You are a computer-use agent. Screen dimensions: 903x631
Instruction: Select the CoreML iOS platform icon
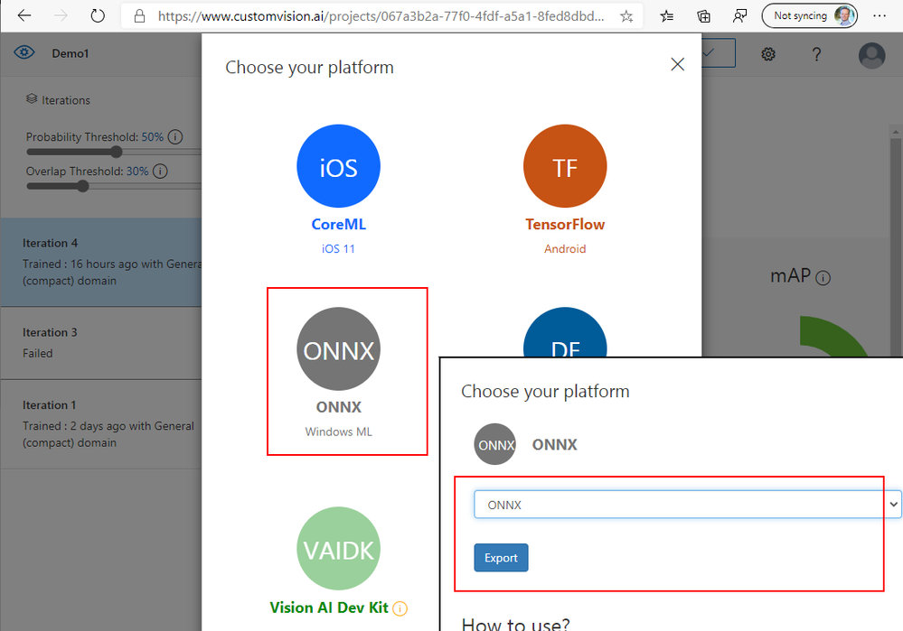[x=339, y=166]
